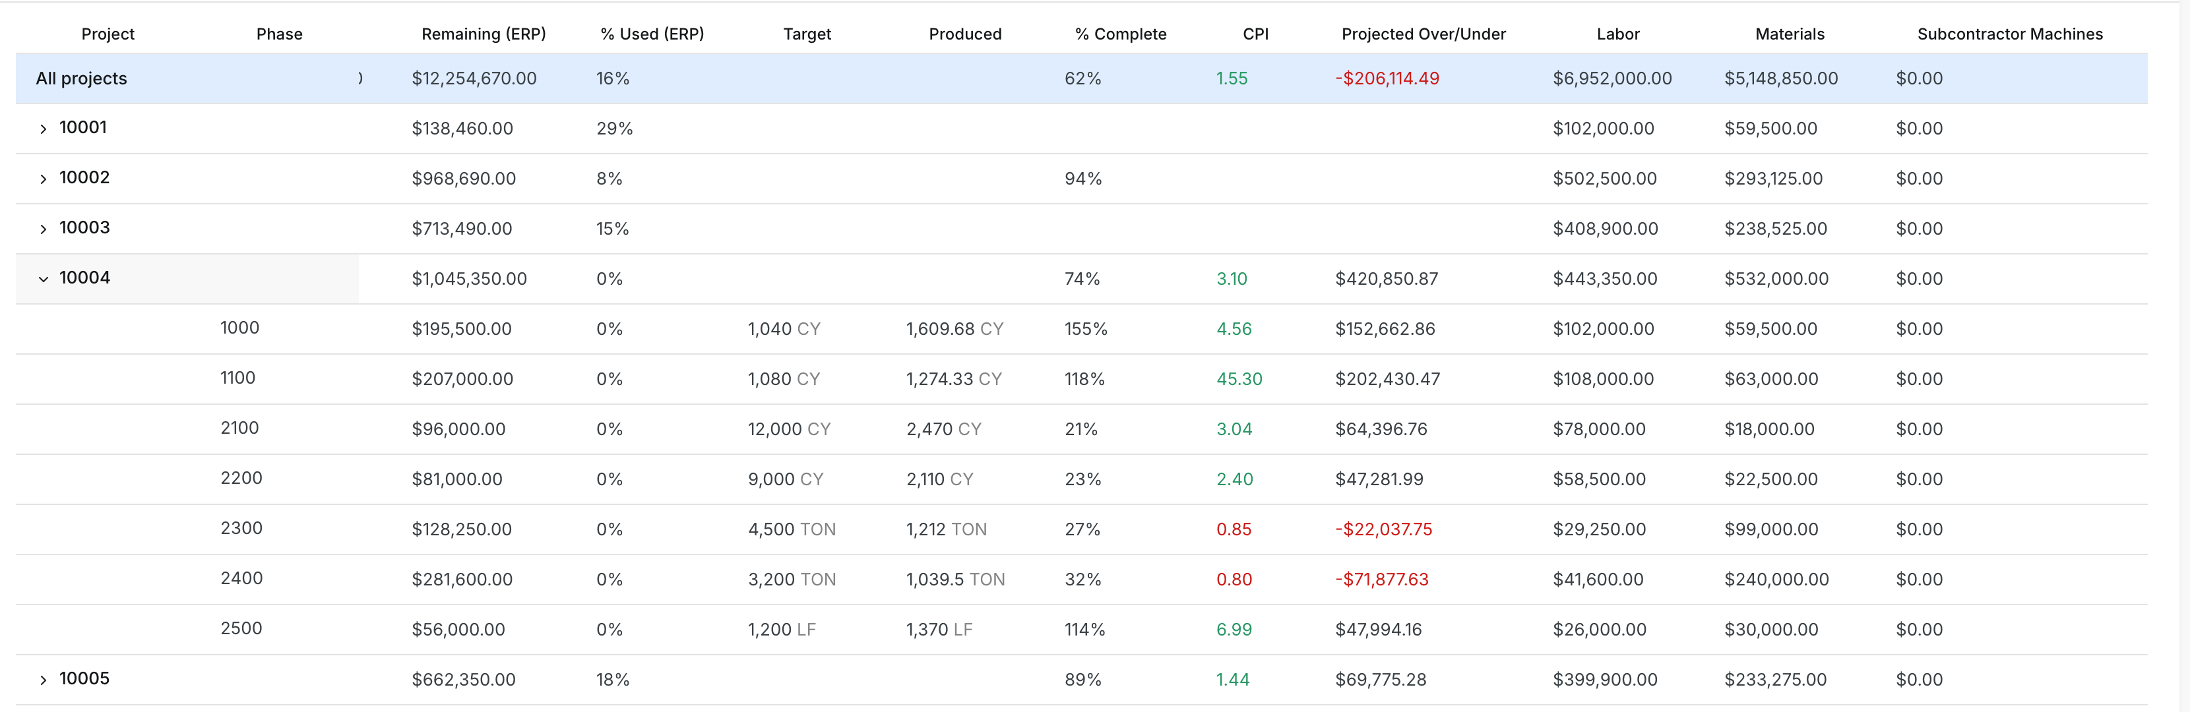Sort by Project column header

click(108, 34)
